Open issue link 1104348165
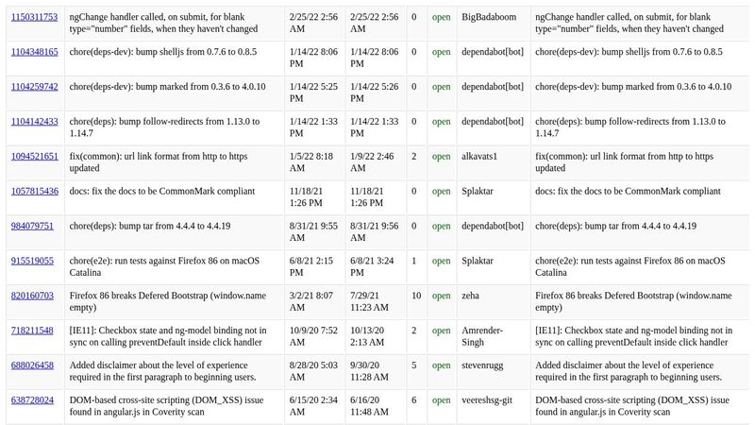 34,52
